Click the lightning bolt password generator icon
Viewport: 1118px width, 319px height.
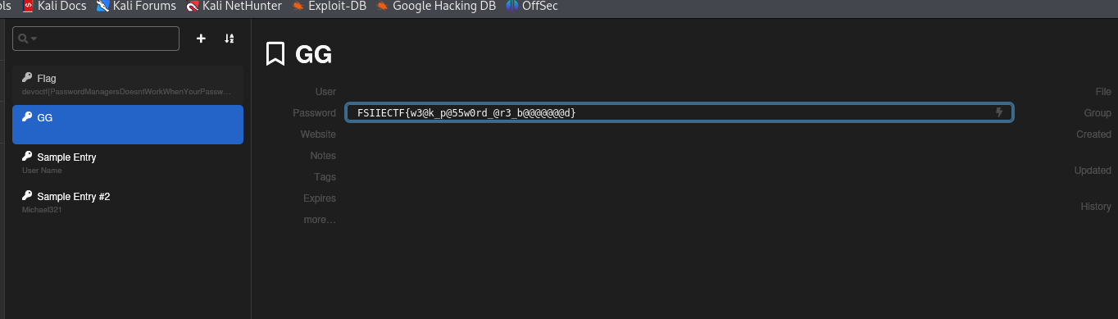pyautogui.click(x=999, y=112)
